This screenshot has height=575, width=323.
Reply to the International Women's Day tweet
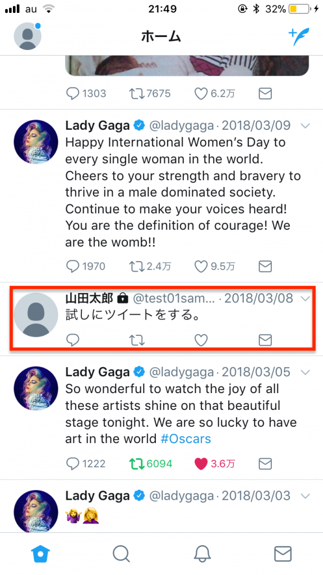(x=73, y=266)
